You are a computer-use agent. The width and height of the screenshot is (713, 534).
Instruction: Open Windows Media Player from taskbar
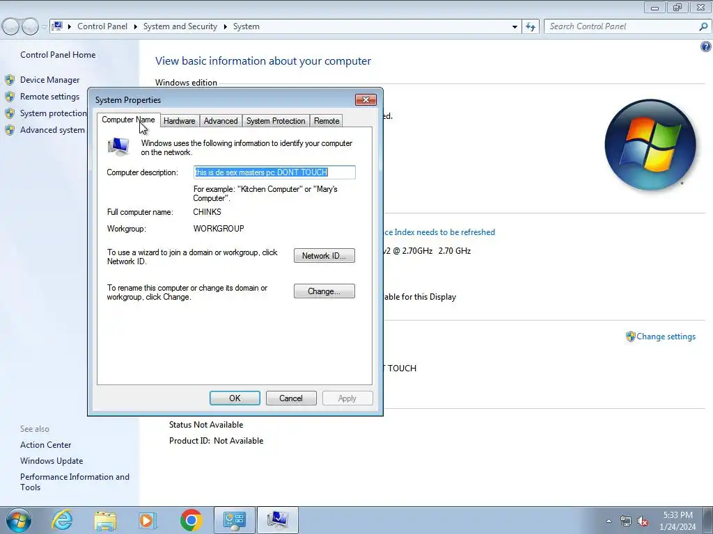coord(148,520)
